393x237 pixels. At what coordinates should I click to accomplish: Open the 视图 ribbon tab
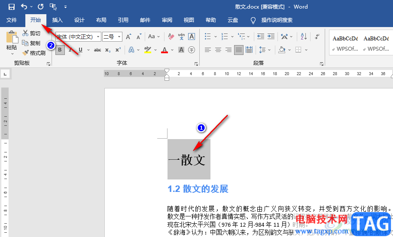point(189,20)
